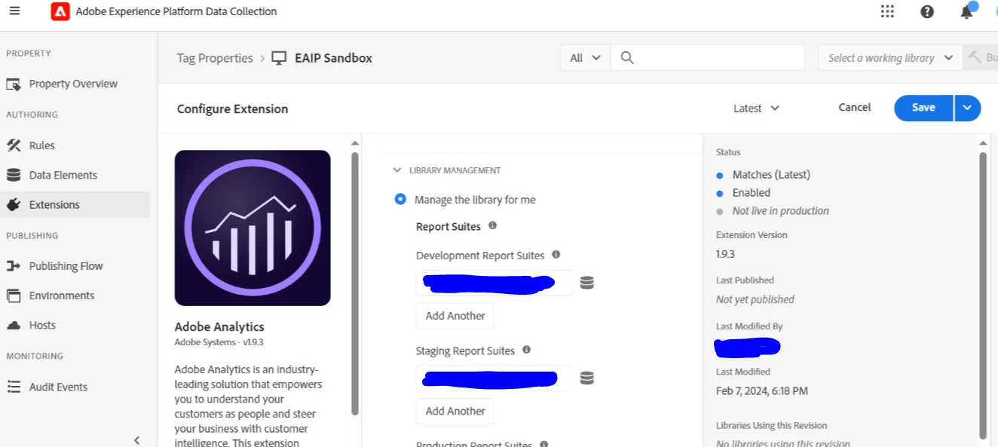
Task: Add Another under Staging Report Suites
Action: pos(455,411)
